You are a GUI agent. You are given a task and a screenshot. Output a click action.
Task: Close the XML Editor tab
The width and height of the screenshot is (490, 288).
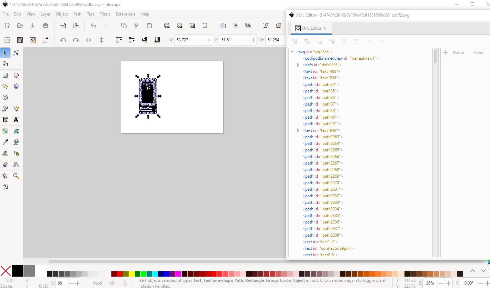click(x=325, y=28)
